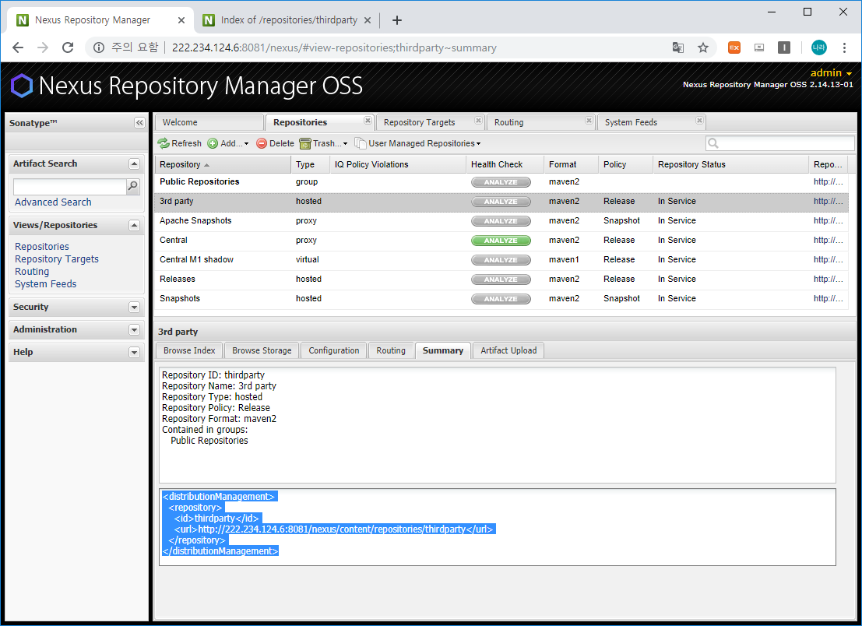Open the 3rd party repository URL link
The height and width of the screenshot is (626, 862).
click(828, 201)
